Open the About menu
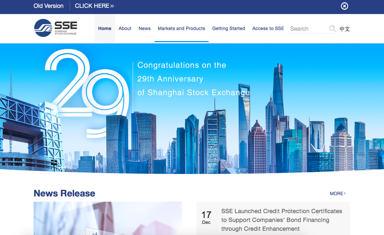Viewport: 384px width, 235px height. click(125, 28)
